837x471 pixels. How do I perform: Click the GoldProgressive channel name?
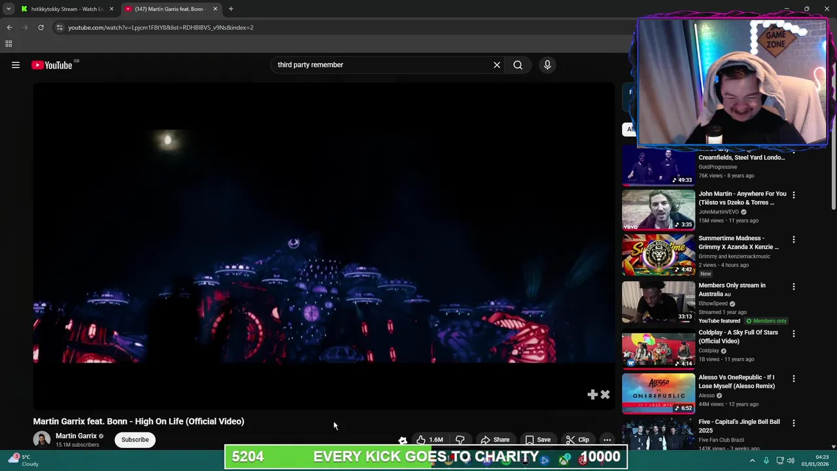(x=717, y=167)
